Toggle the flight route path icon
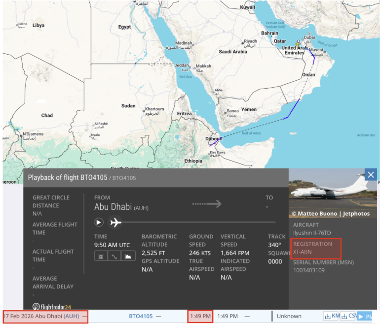This screenshot has width=381, height=325. coord(114,257)
